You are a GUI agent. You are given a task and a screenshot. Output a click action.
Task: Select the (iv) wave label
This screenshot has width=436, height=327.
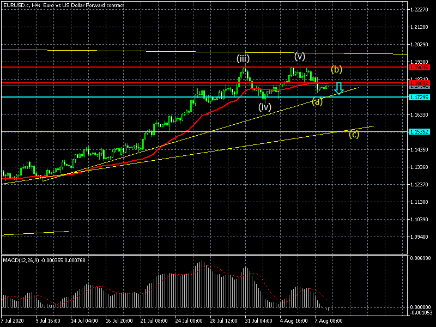(265, 107)
